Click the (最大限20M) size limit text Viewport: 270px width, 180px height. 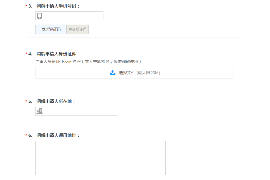(148, 73)
